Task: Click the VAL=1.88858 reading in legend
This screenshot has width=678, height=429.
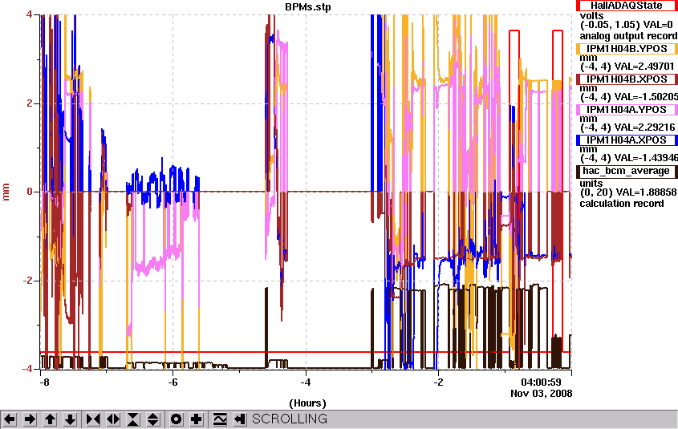Action: (645, 192)
